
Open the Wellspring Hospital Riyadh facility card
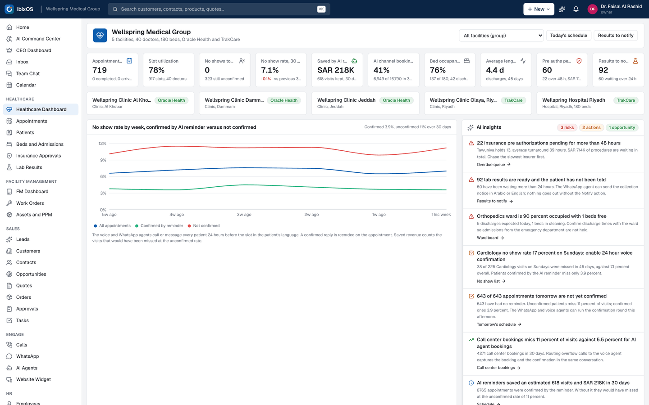click(590, 103)
